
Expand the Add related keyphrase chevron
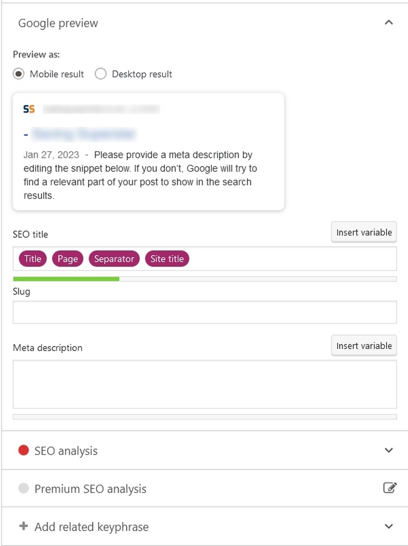pyautogui.click(x=389, y=526)
